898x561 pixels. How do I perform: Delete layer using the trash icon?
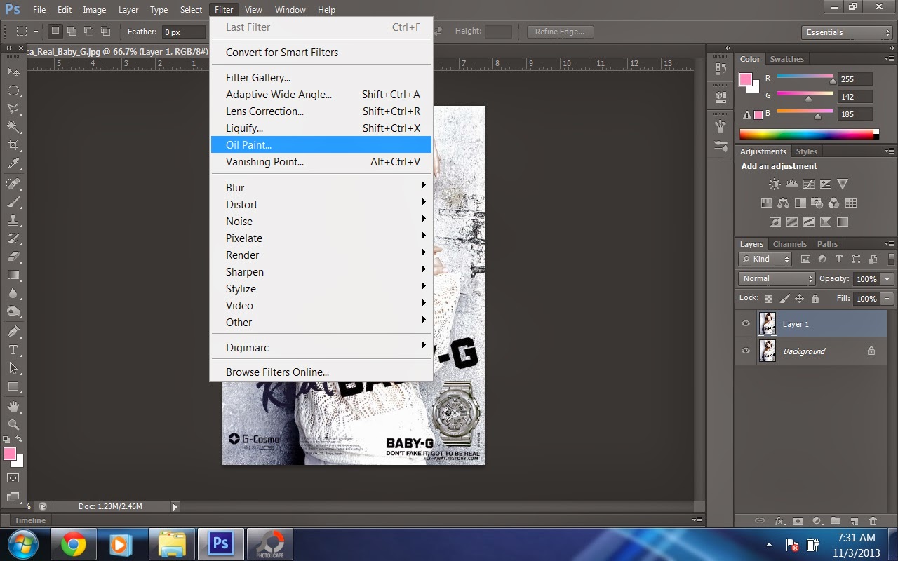[873, 521]
